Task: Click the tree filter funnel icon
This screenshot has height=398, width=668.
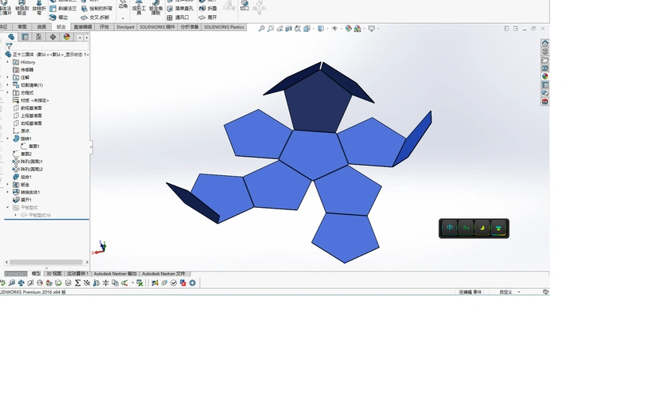Action: [10, 46]
